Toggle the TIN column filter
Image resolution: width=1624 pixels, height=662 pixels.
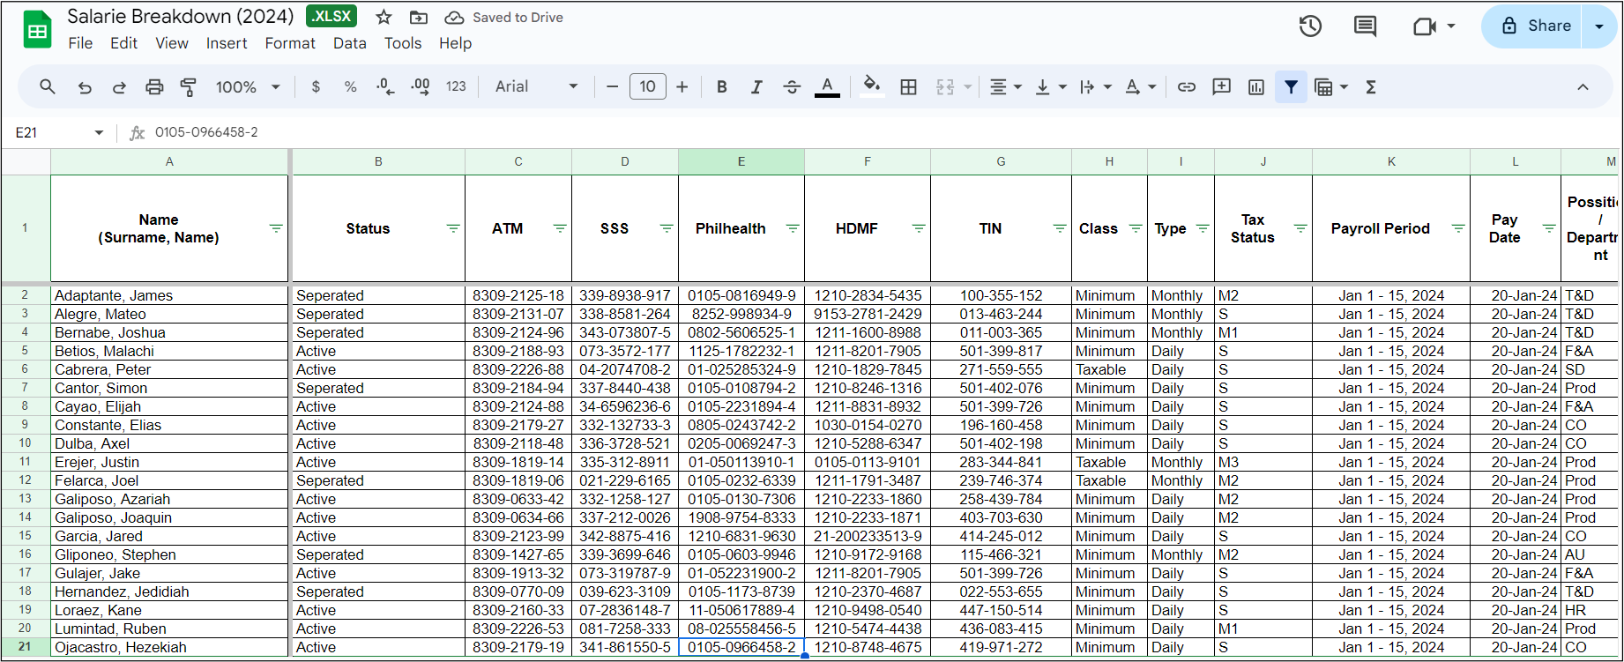click(x=1060, y=228)
